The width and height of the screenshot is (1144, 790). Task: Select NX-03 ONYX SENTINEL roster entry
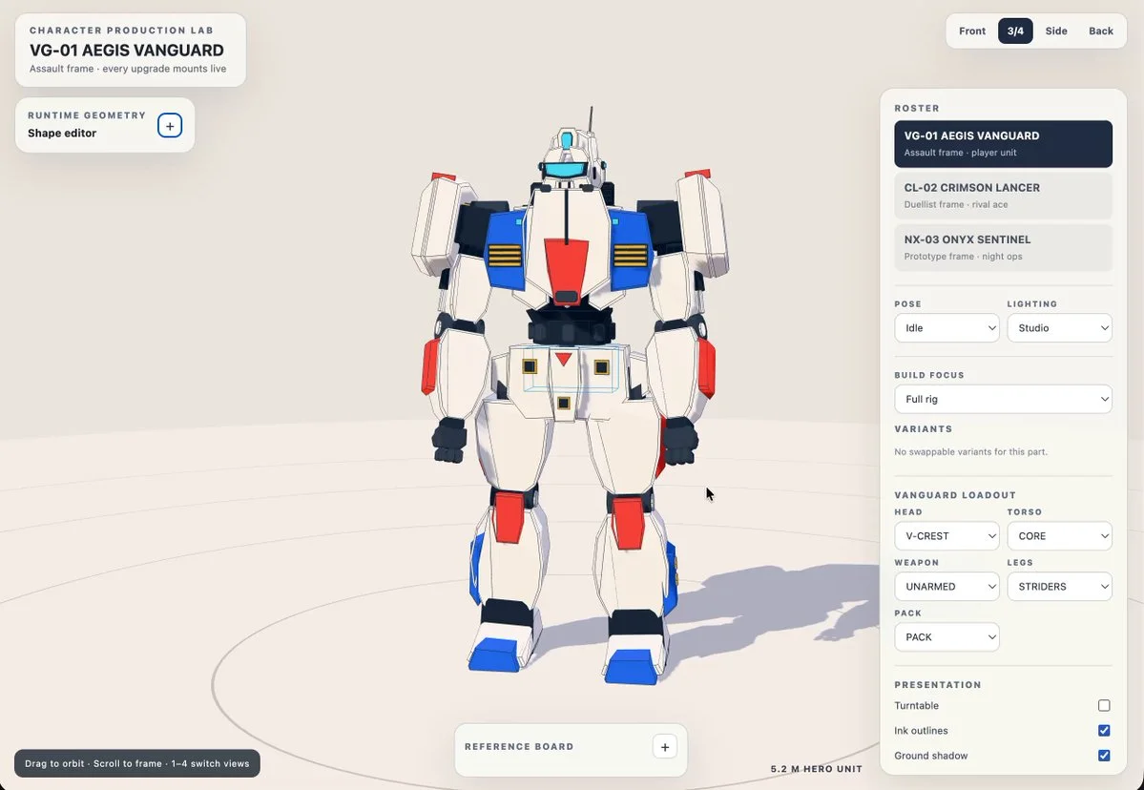[x=1003, y=247]
